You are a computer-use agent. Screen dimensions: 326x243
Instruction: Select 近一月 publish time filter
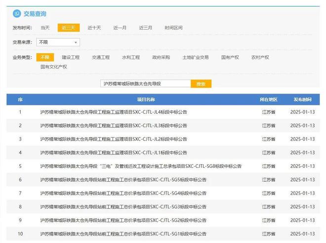click(x=120, y=28)
